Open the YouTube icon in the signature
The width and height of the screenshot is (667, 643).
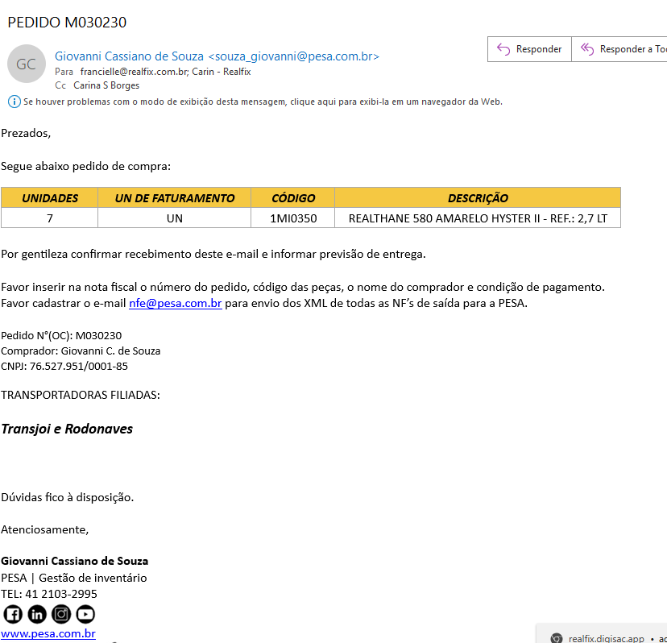click(x=85, y=614)
